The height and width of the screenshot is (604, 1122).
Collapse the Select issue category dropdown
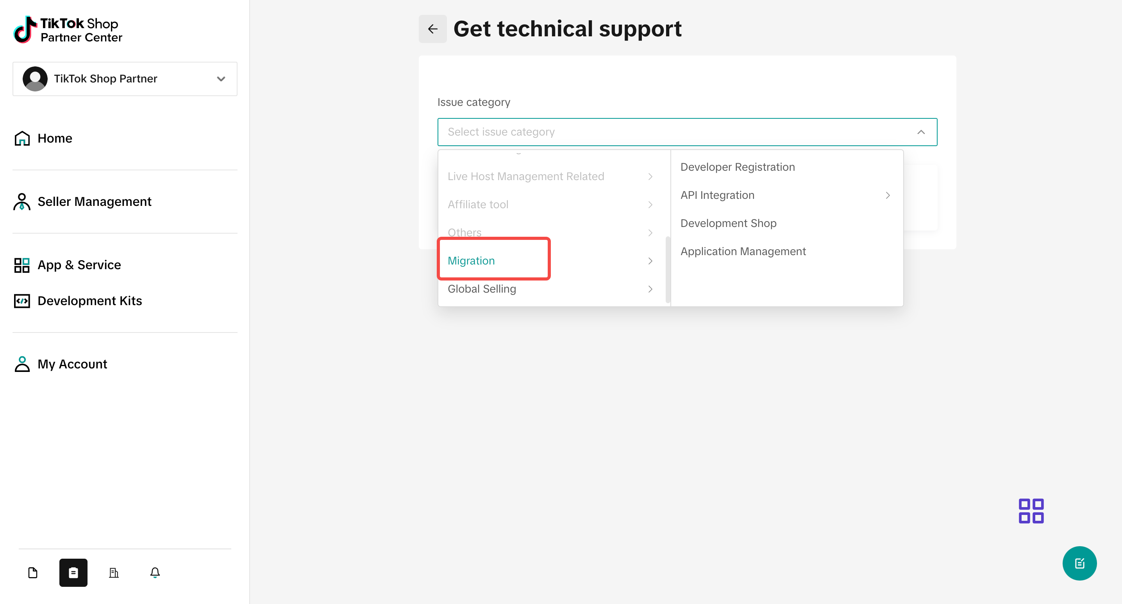920,132
